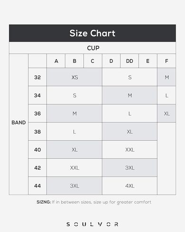The width and height of the screenshot is (185, 232).
Task: Select the XS cell in band 32
Action: click(x=74, y=77)
